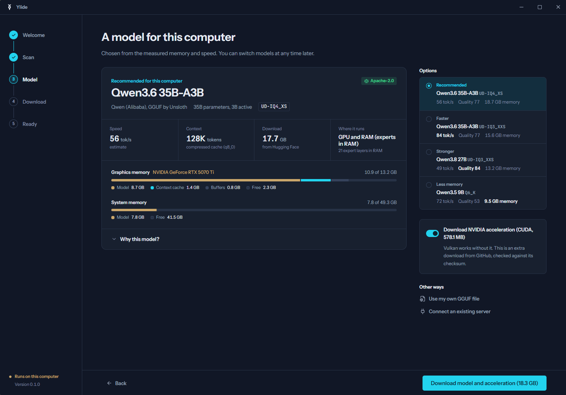Open the Download step label
Image resolution: width=566 pixels, height=395 pixels.
[x=34, y=102]
